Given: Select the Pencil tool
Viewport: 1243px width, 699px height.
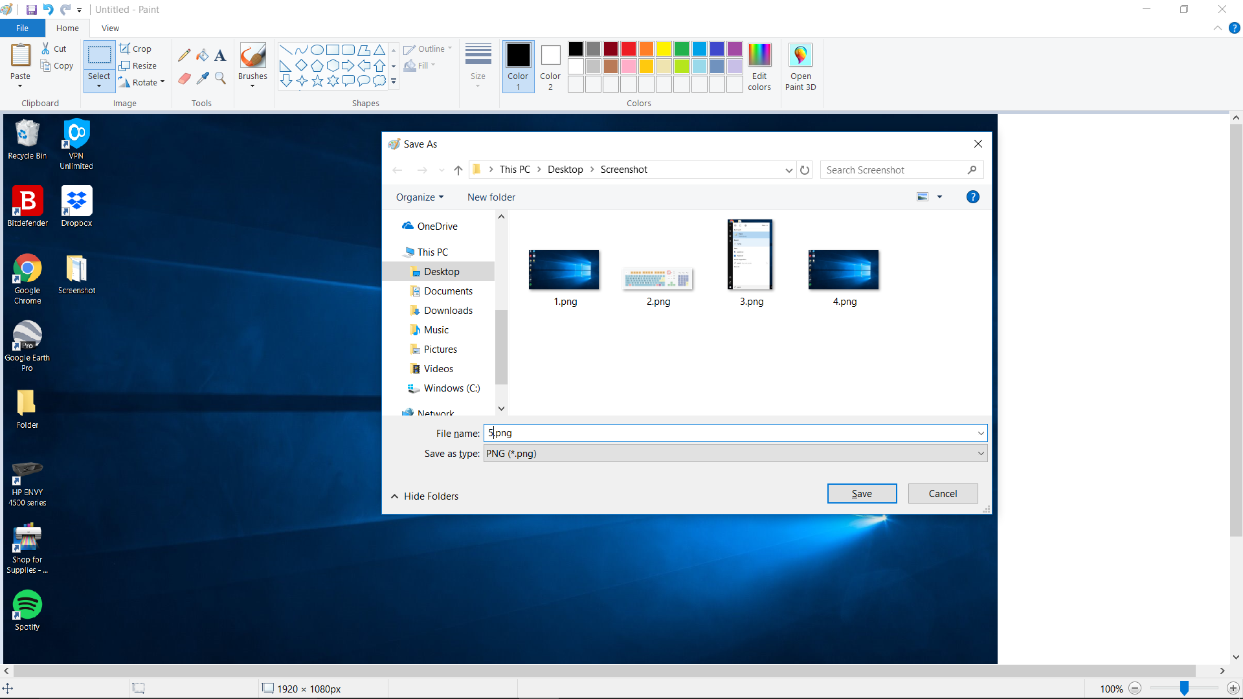Looking at the screenshot, I should (184, 55).
